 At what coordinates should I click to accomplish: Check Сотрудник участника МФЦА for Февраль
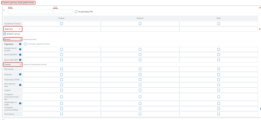pyautogui.click(x=140, y=109)
